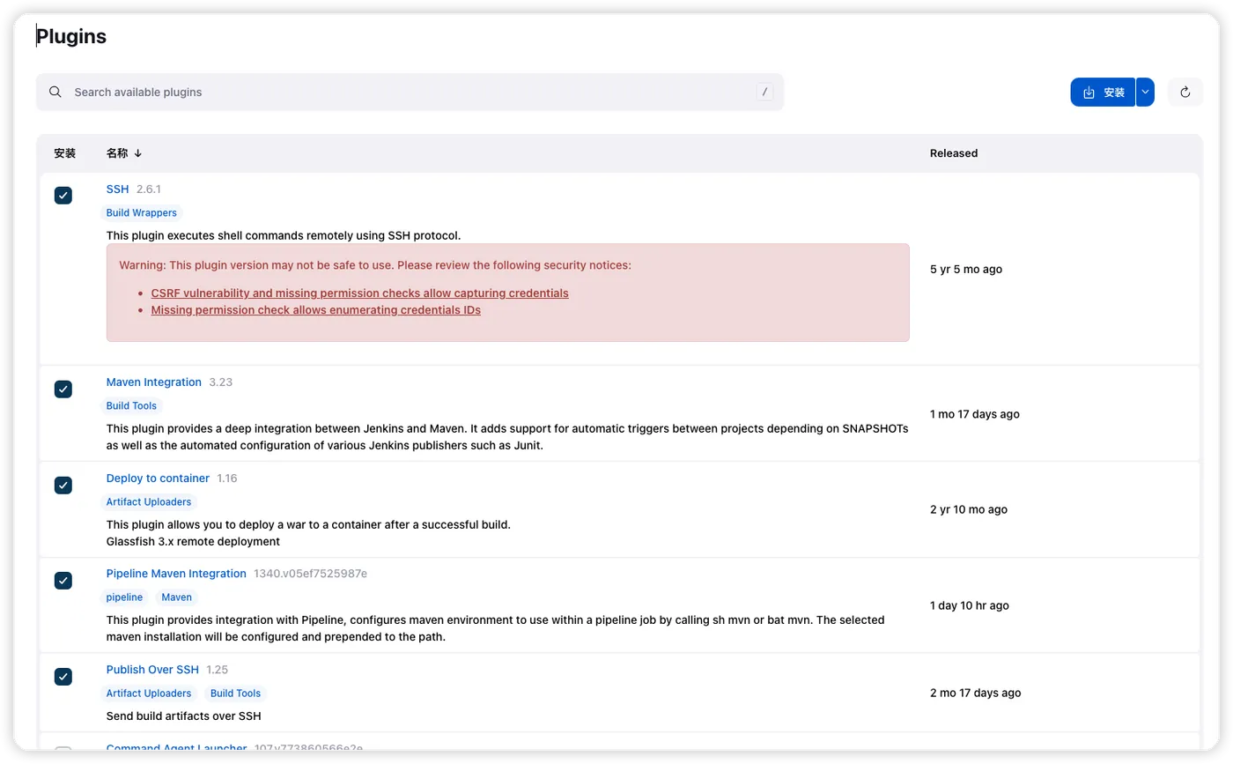
Task: Uncheck the Maven Integration checkbox
Action: point(63,389)
